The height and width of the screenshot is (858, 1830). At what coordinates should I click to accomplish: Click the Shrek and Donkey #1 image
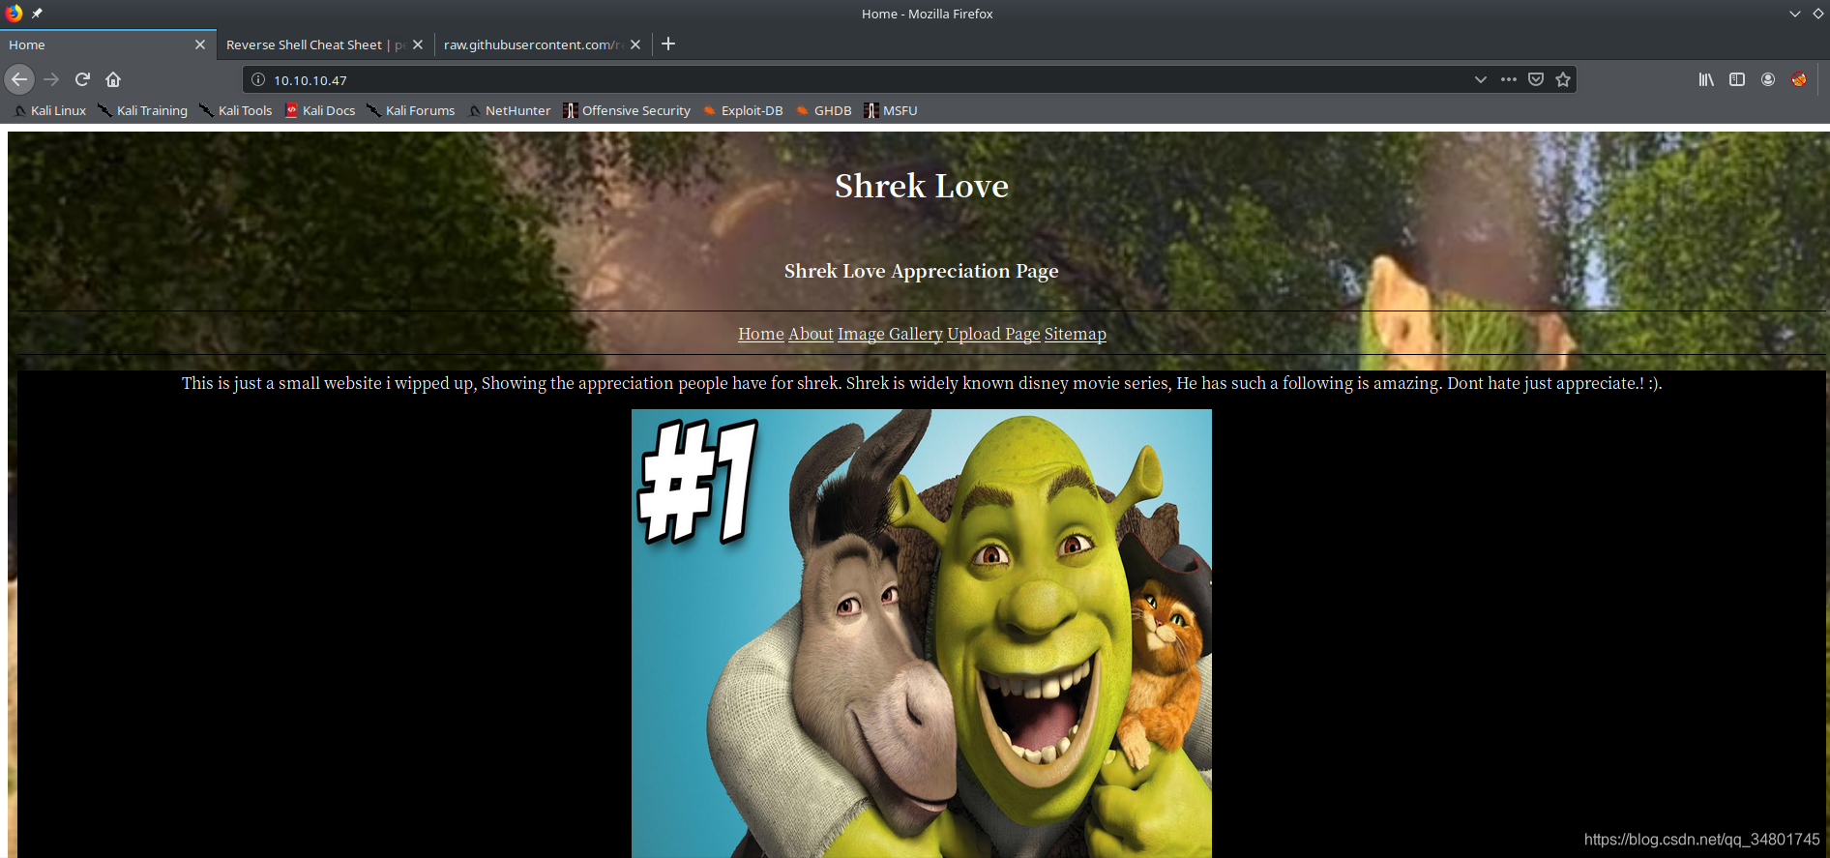(922, 634)
